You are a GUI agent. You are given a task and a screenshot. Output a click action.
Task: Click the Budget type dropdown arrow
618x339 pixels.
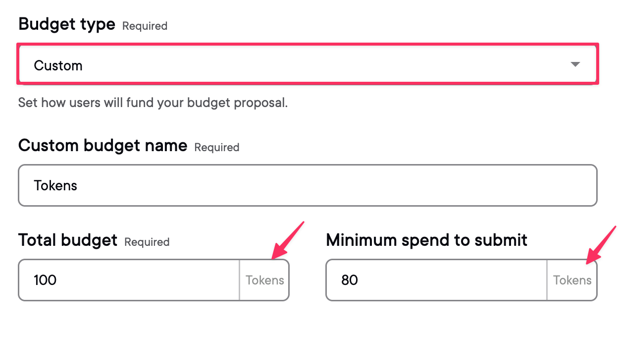pyautogui.click(x=575, y=64)
